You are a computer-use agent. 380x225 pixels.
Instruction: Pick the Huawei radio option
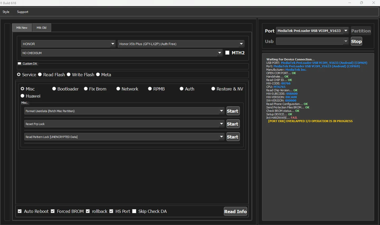tap(23, 96)
